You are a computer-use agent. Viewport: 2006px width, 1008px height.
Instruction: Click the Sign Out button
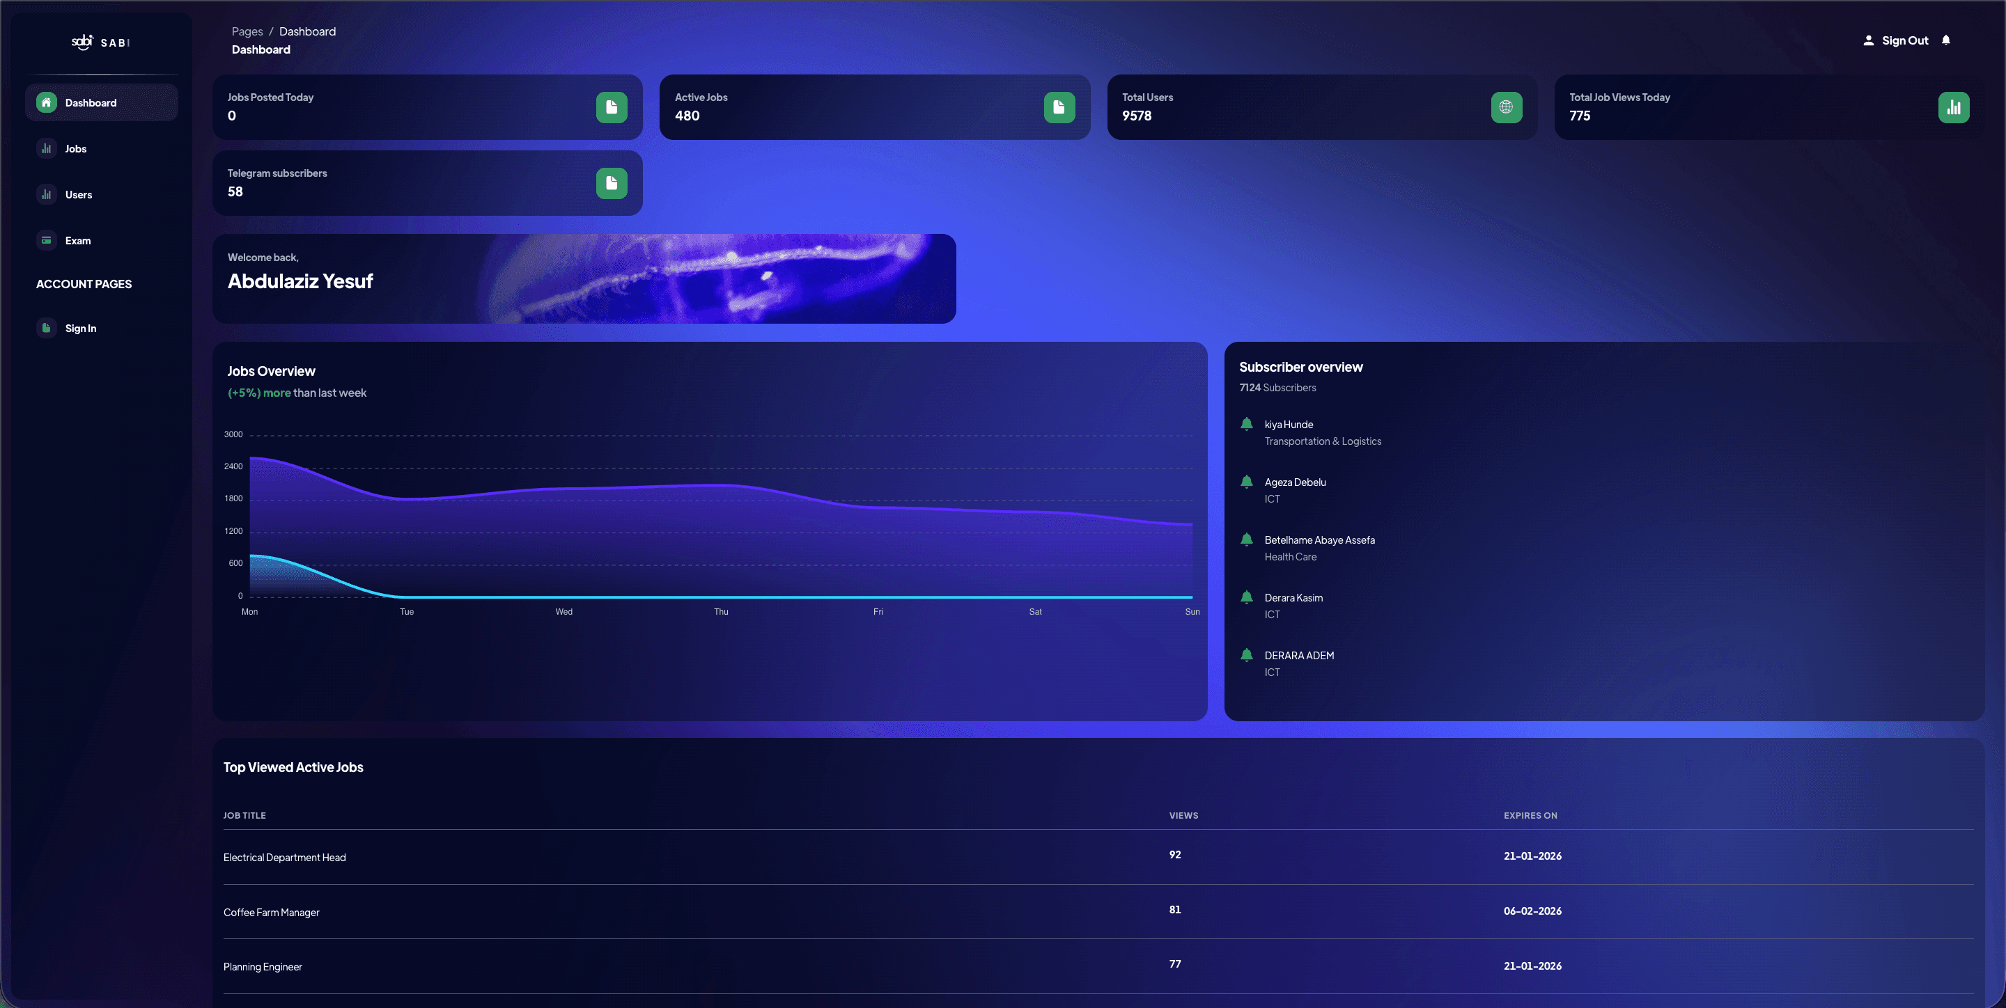(1905, 40)
